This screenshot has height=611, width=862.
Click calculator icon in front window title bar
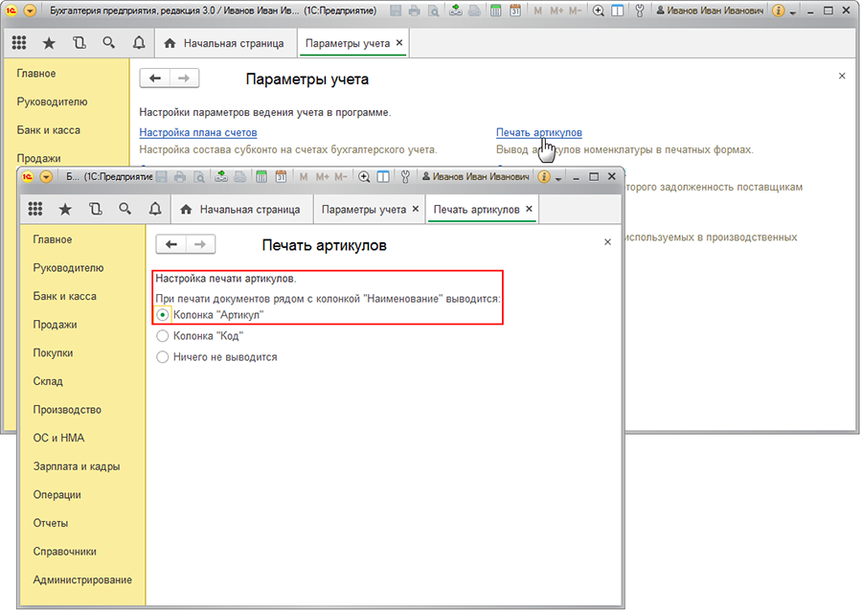pos(261,176)
